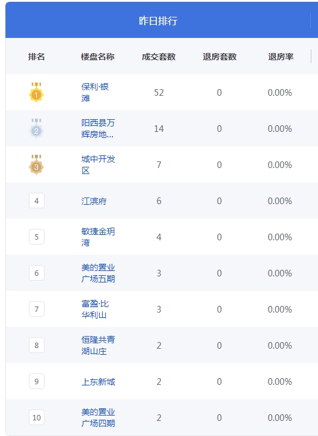Open the 美的置业广场五期 property link
The image size is (318, 436).
click(98, 273)
